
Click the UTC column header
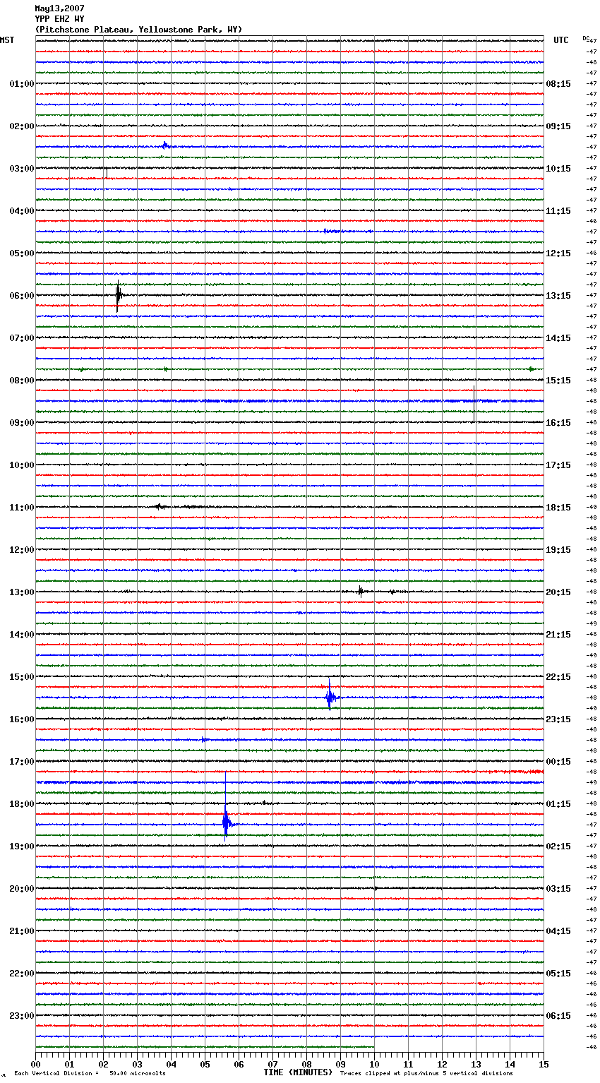pyautogui.click(x=561, y=40)
